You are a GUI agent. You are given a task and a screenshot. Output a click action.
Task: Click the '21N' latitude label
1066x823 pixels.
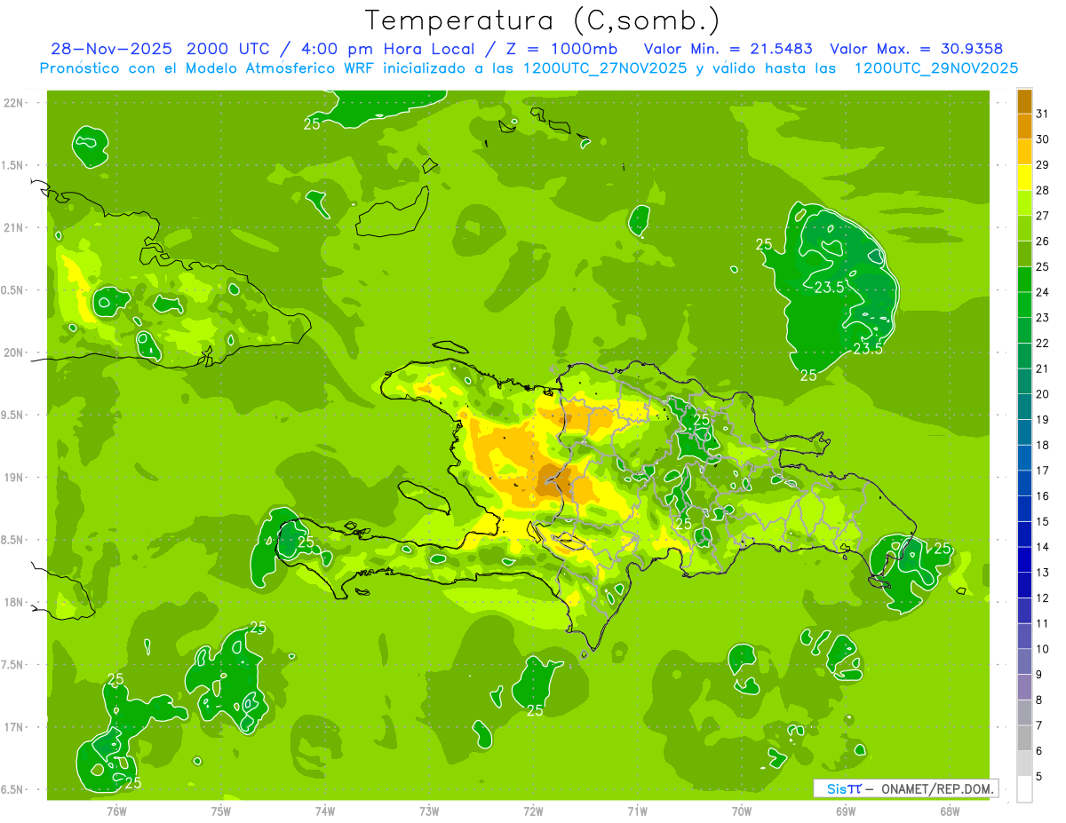coord(15,227)
